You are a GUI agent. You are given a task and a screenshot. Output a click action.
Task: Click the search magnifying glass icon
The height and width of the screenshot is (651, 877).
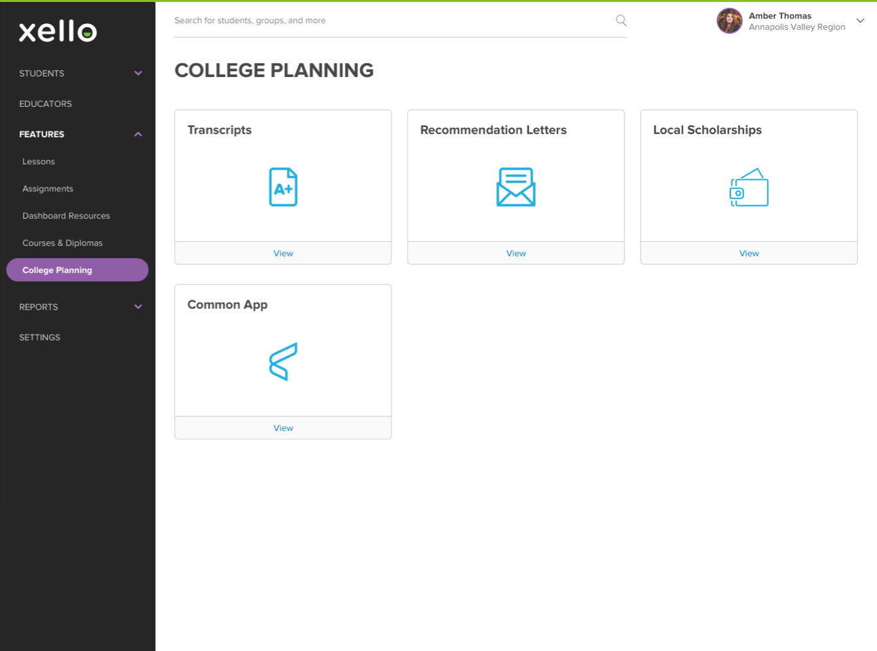(621, 20)
